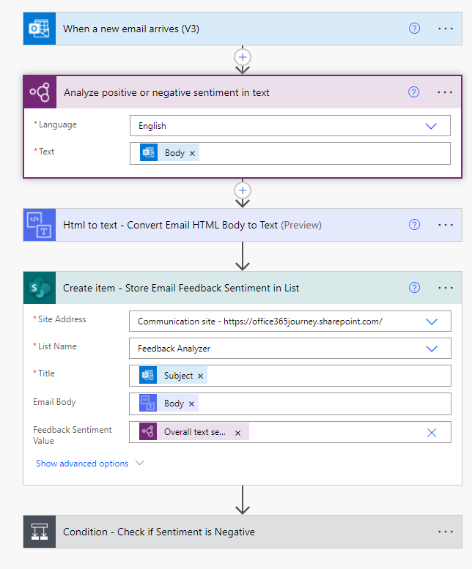Clear the Feedback Sentiment Value field
472x569 pixels.
click(x=432, y=433)
